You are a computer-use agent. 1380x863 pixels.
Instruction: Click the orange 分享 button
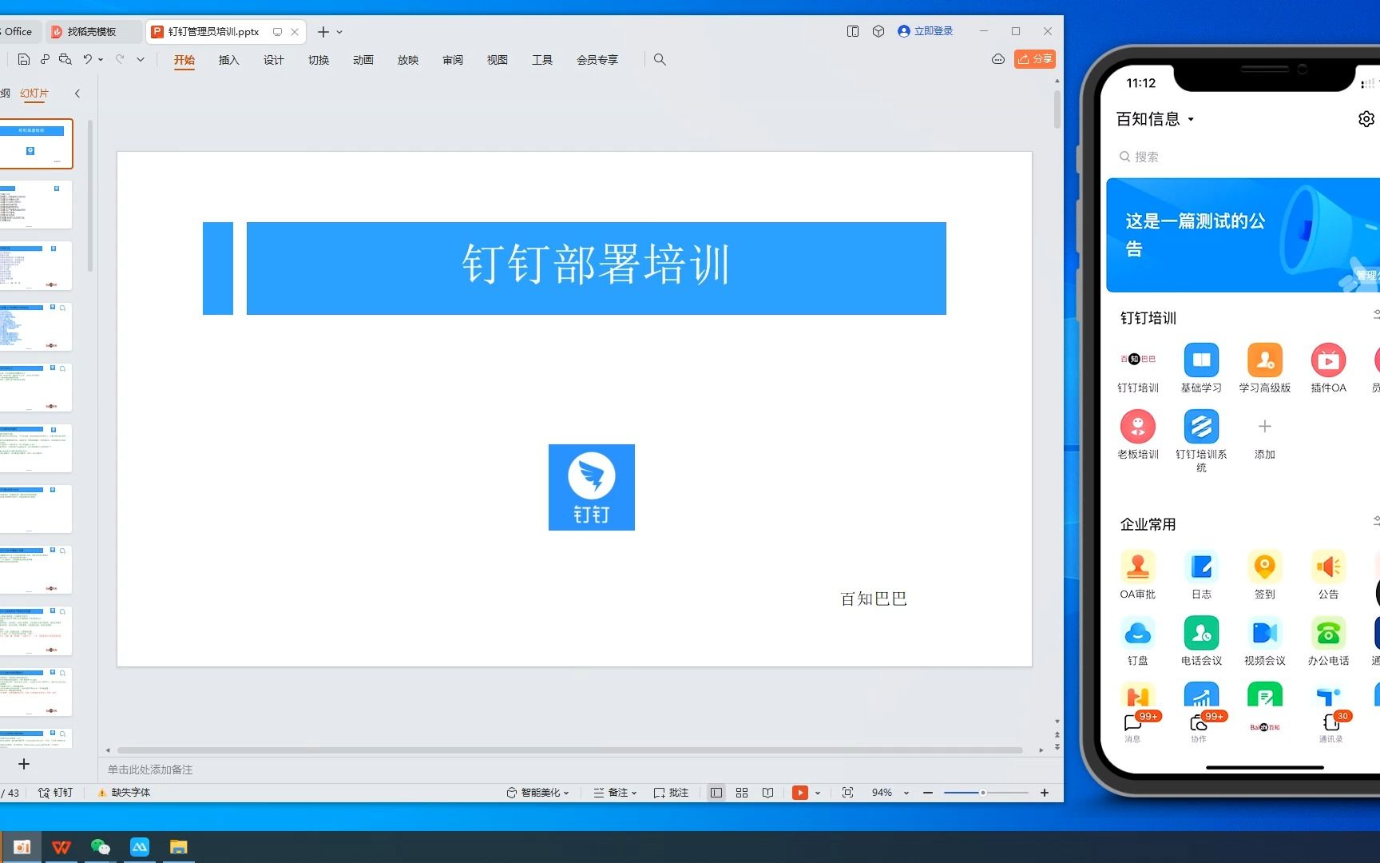click(x=1035, y=59)
